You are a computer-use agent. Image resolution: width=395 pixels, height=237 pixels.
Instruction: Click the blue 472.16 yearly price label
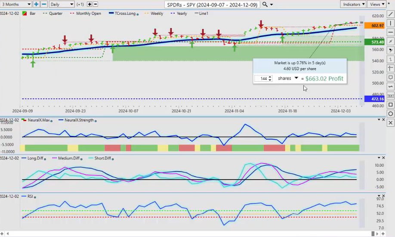374,99
